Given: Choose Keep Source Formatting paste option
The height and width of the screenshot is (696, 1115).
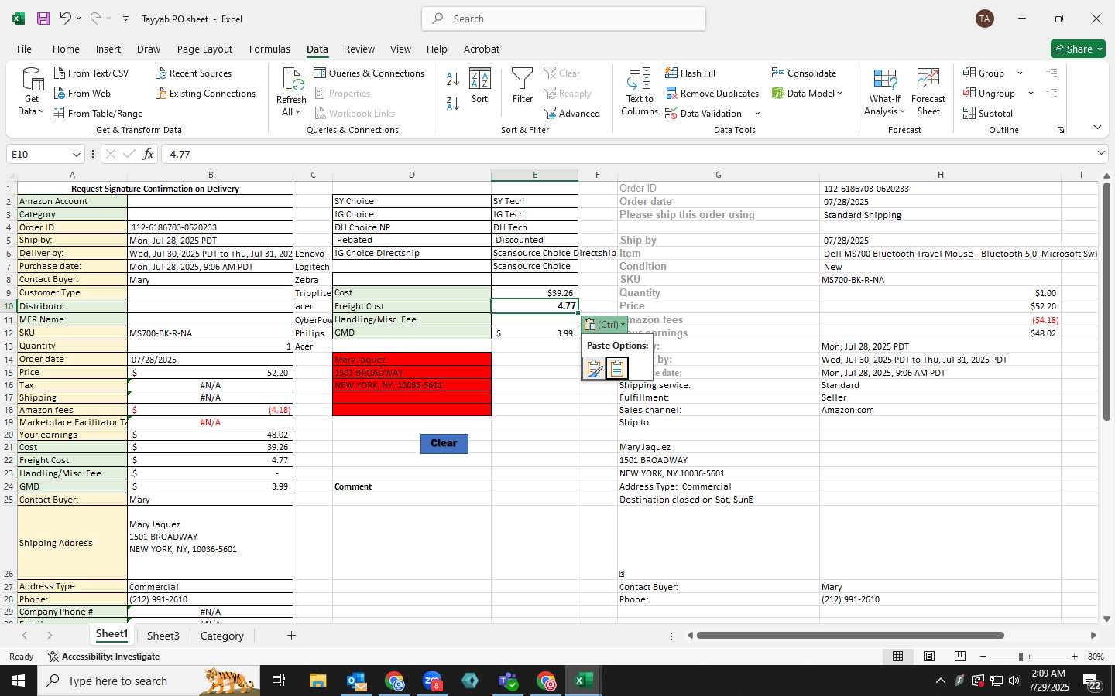Looking at the screenshot, I should [595, 368].
